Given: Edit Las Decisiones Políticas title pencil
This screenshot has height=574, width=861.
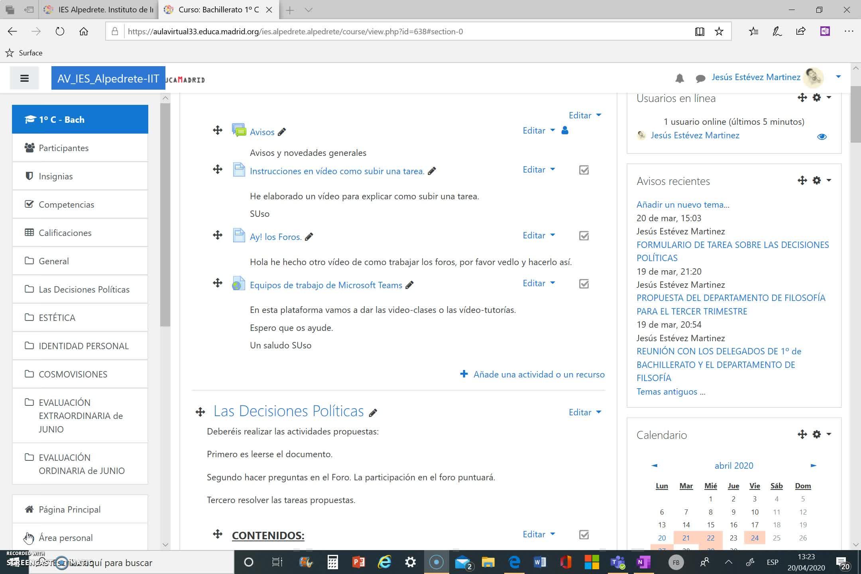Looking at the screenshot, I should [373, 413].
